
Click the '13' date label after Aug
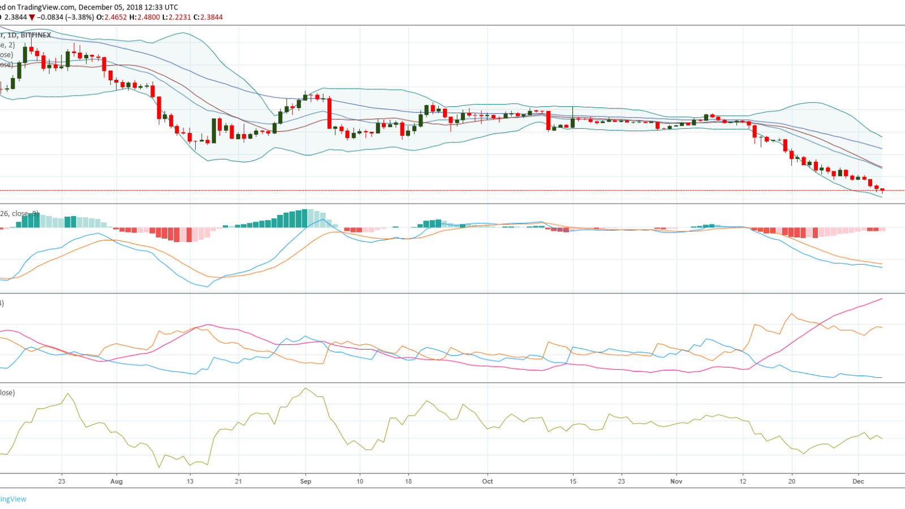coord(190,482)
